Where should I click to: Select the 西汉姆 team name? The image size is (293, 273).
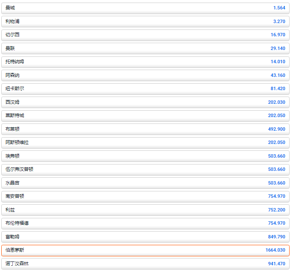click(12, 102)
